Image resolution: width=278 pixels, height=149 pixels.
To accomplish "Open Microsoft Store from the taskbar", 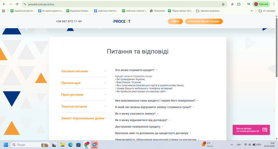I will pos(78,145).
